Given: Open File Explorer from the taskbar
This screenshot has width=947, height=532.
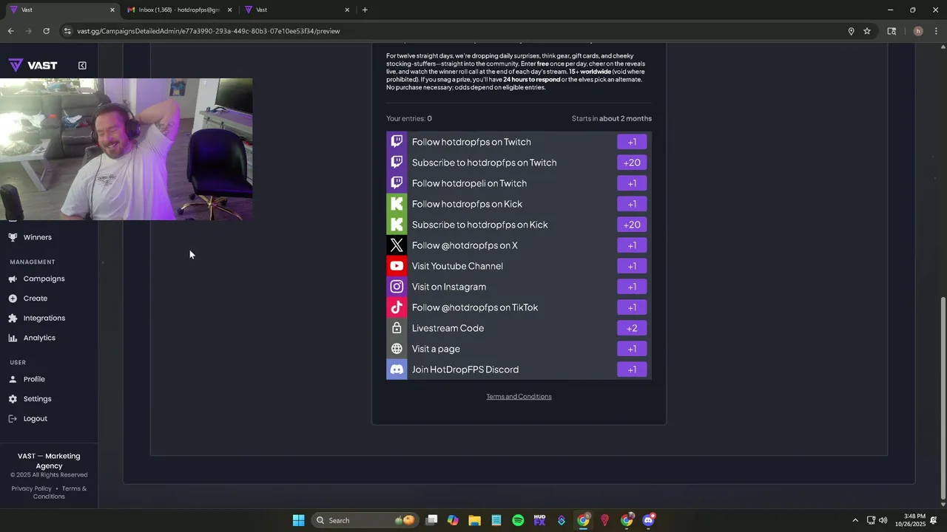Looking at the screenshot, I should tap(474, 520).
